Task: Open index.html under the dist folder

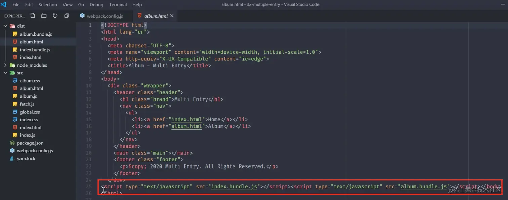Action: point(31,57)
